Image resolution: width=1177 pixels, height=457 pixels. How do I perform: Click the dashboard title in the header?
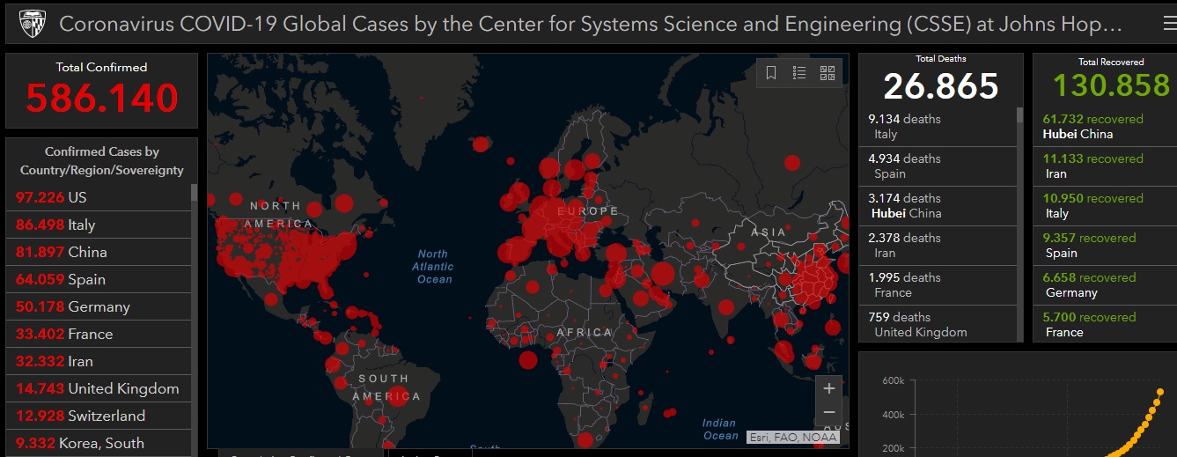591,24
